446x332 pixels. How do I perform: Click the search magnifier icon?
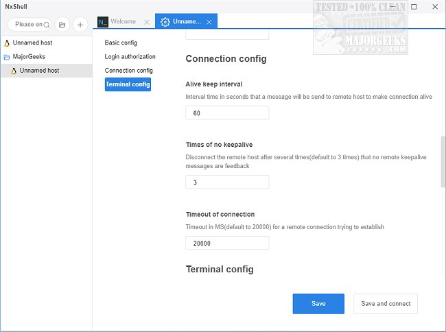(x=47, y=25)
